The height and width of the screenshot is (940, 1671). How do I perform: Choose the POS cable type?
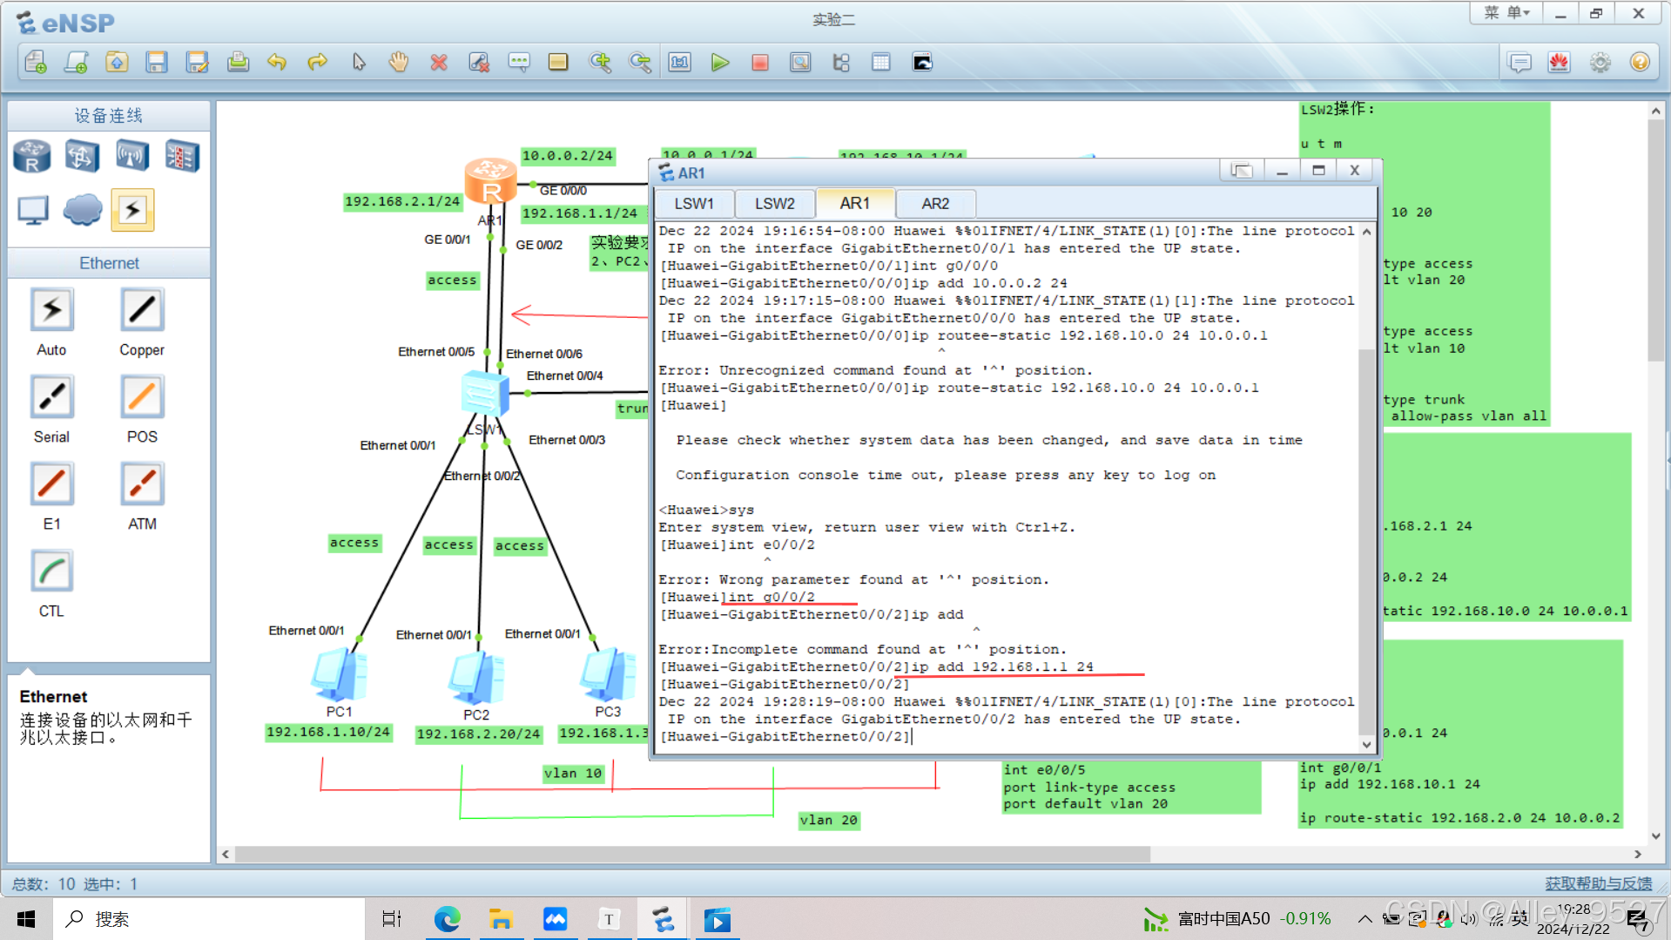click(x=142, y=397)
